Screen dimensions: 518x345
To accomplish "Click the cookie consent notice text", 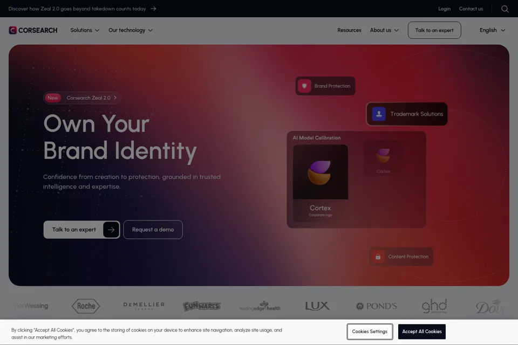I will 147,334.
